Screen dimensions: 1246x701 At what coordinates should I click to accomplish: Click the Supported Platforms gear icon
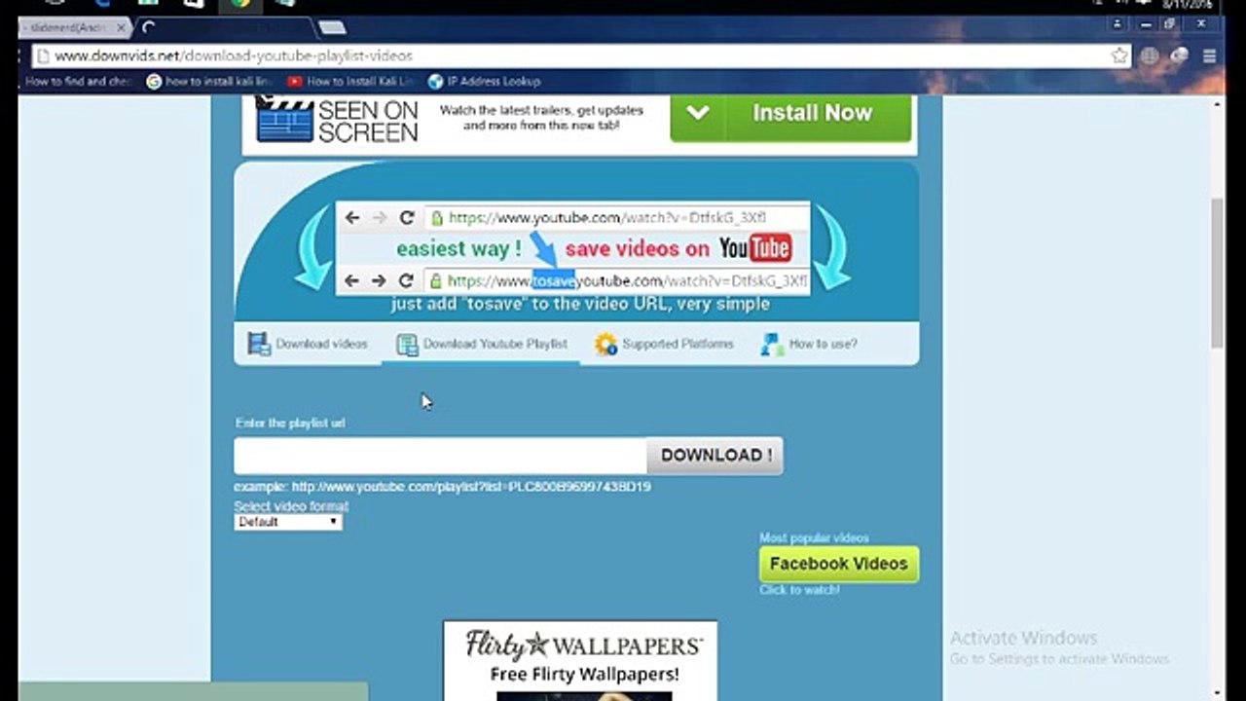pyautogui.click(x=606, y=345)
